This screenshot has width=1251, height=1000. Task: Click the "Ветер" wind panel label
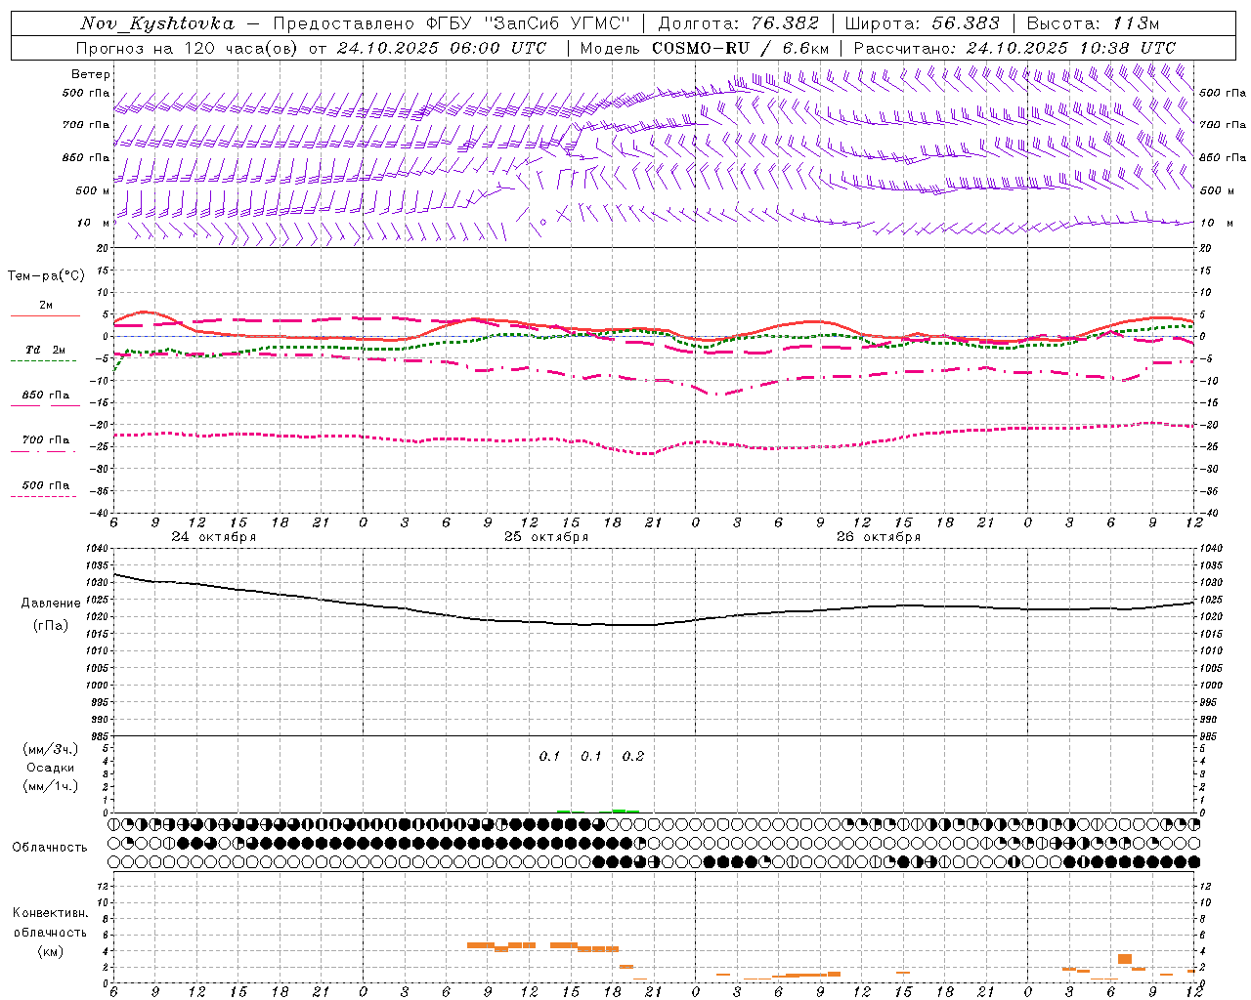(x=91, y=74)
